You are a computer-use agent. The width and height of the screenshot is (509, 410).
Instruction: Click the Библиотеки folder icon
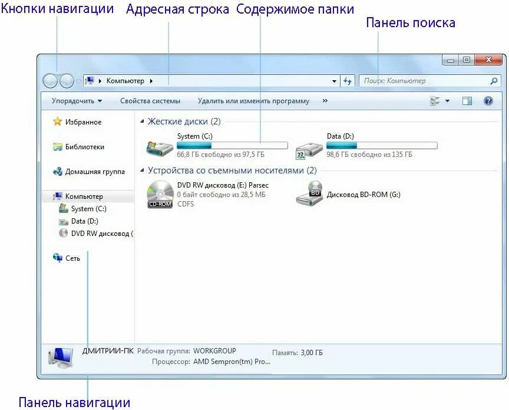coord(58,147)
